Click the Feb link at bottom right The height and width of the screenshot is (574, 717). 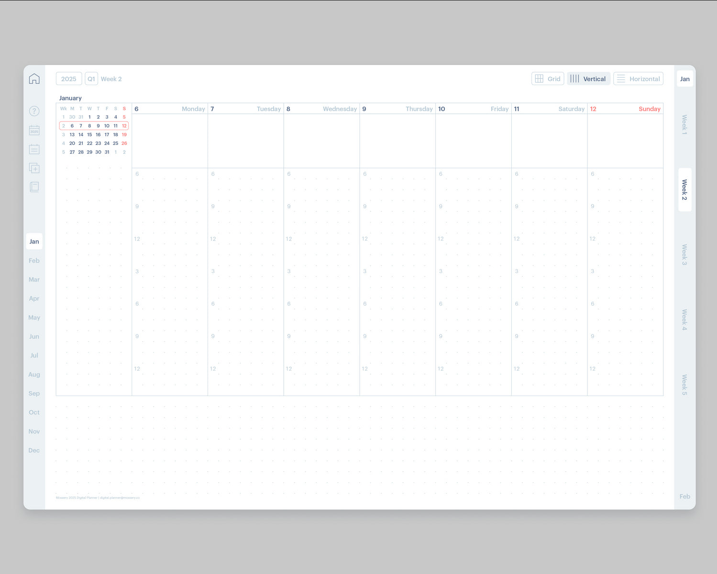[x=684, y=497]
